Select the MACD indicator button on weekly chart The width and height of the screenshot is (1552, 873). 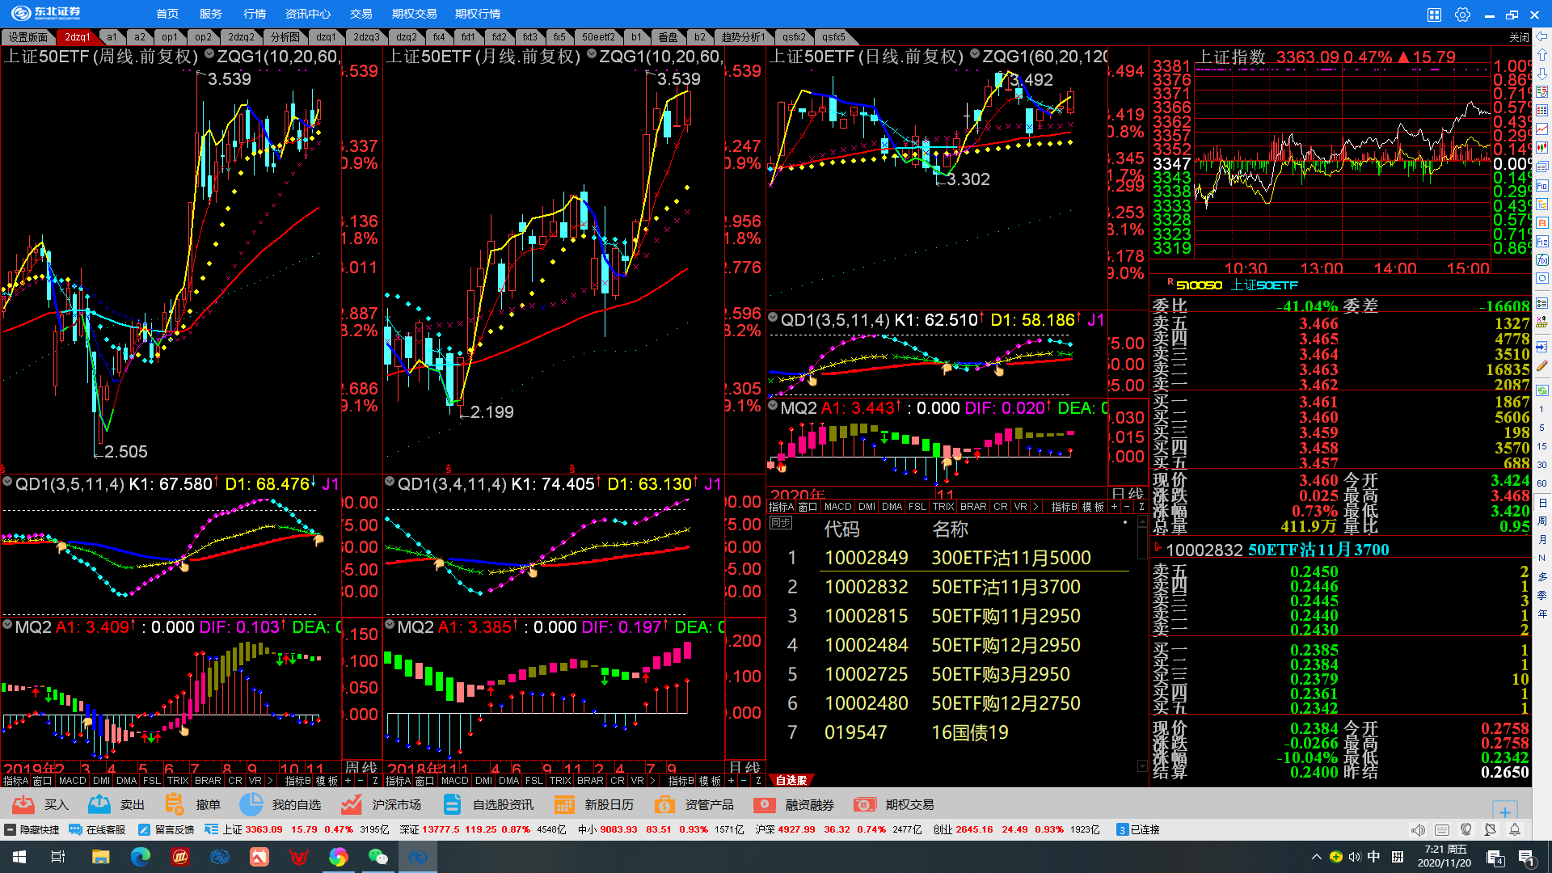(72, 781)
